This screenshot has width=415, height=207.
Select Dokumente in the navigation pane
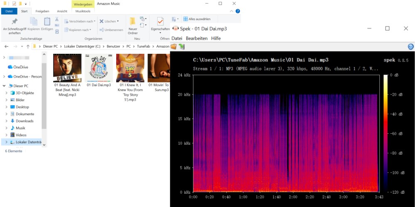point(22,114)
